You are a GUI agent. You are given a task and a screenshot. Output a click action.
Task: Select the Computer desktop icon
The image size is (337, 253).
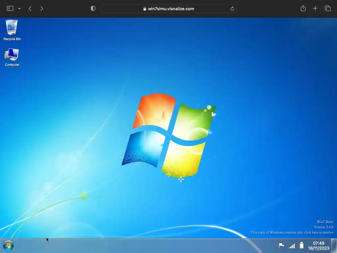(x=12, y=57)
